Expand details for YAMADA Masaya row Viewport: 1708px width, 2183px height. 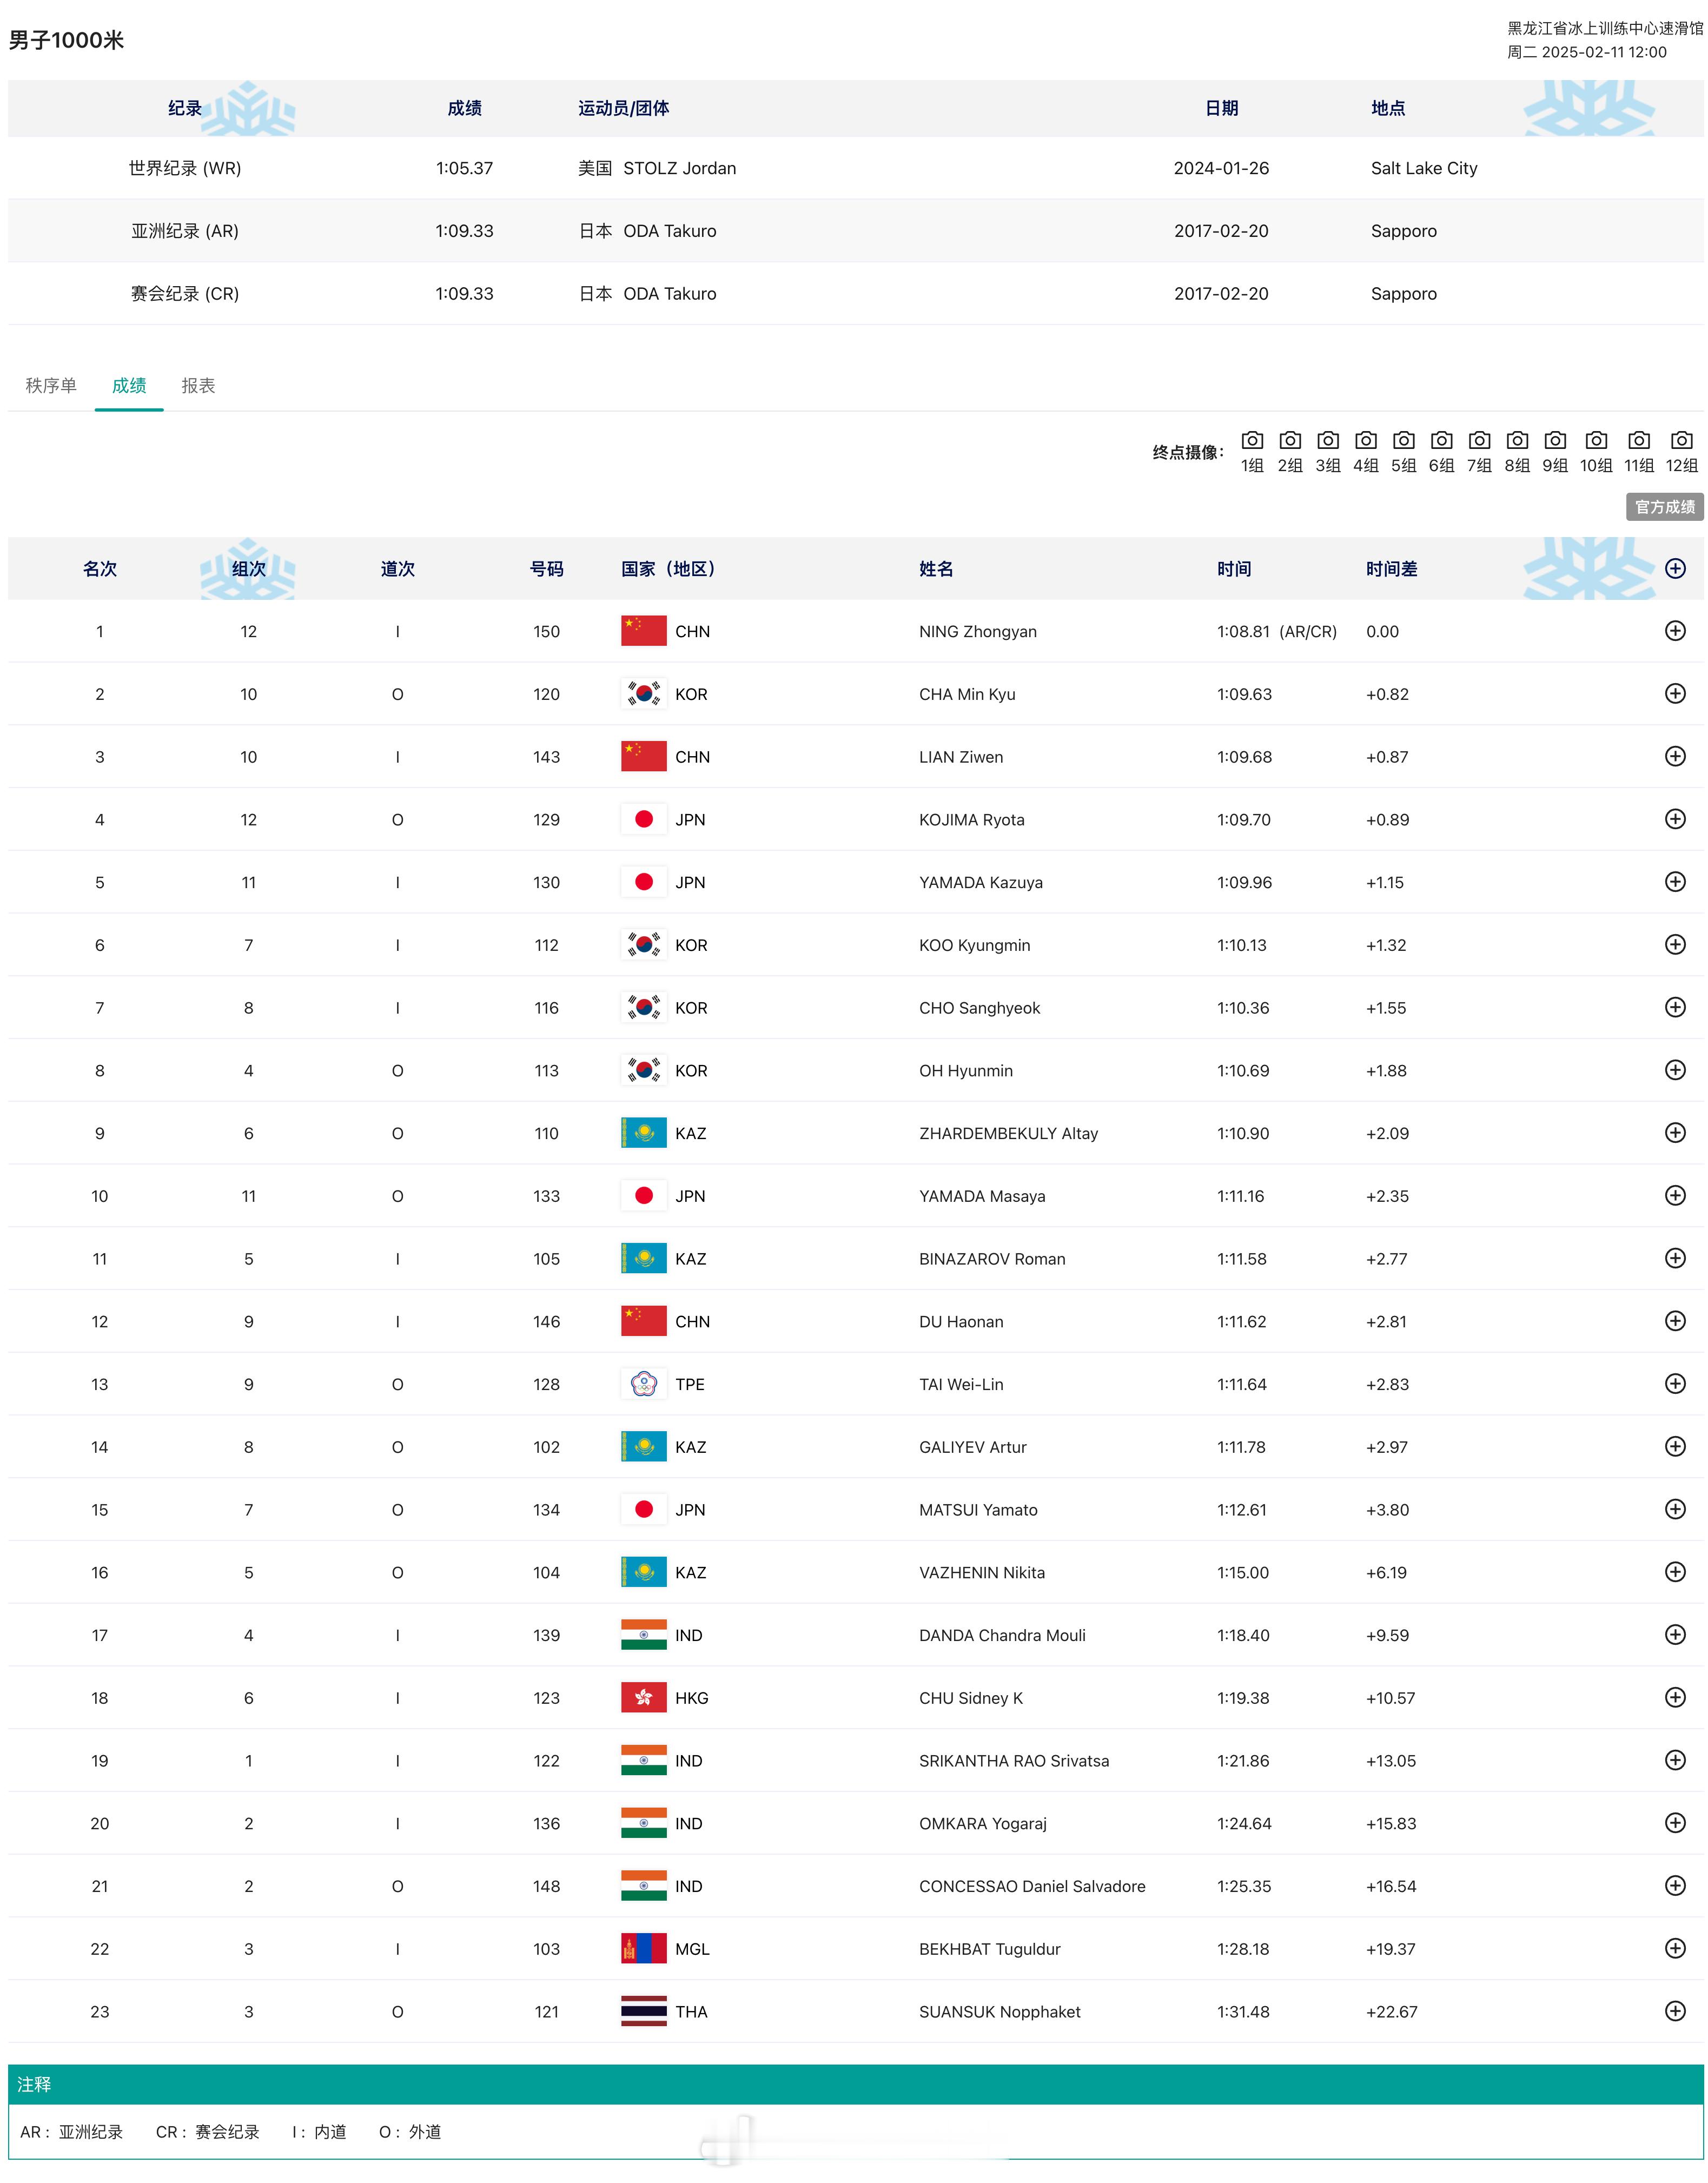point(1676,1195)
